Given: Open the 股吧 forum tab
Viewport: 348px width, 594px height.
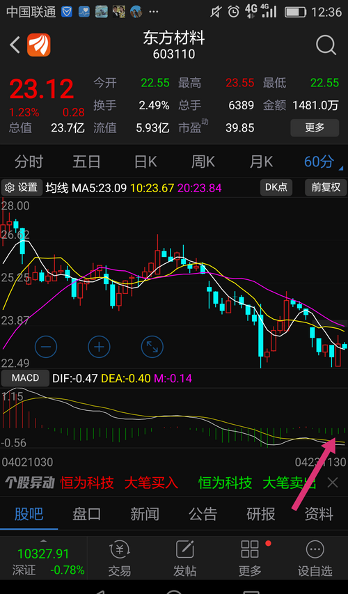Looking at the screenshot, I should coord(29,515).
